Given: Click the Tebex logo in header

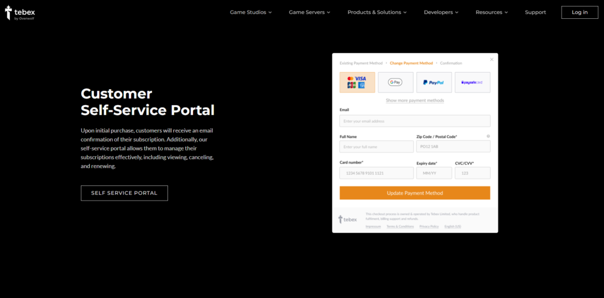Looking at the screenshot, I should [x=16, y=12].
